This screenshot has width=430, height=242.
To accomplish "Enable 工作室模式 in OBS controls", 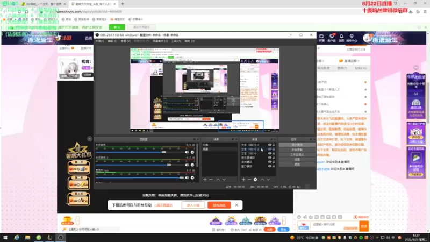I will pyautogui.click(x=297, y=155).
